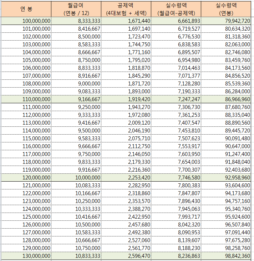Select monthly pay 9,583,333

[76, 138]
